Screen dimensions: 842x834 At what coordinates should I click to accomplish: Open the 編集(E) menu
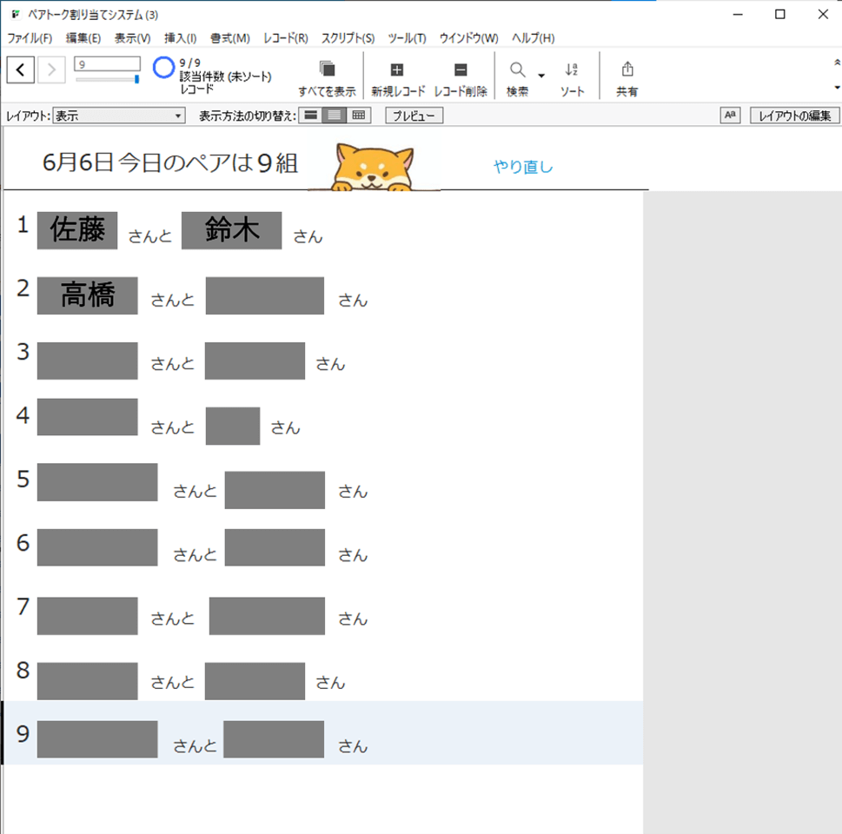[x=83, y=38]
